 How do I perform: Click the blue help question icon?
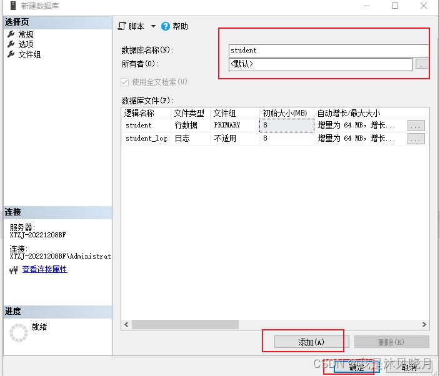[166, 26]
